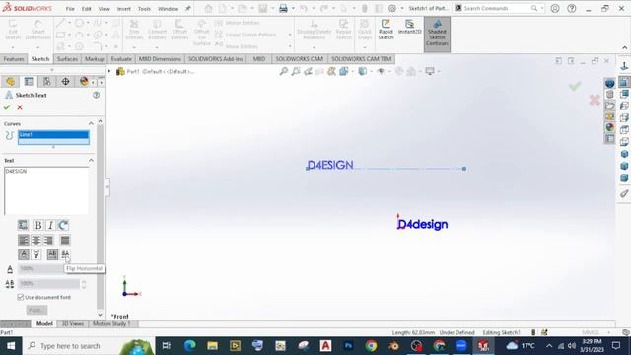
Task: Open the Options gear dropdown arrow
Action: 401,8
